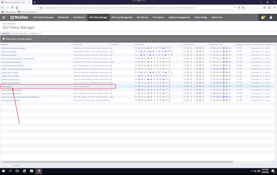Screen dimensions: 277x175
Task: Open the Block PCI Content rule set
Action: 9,52
